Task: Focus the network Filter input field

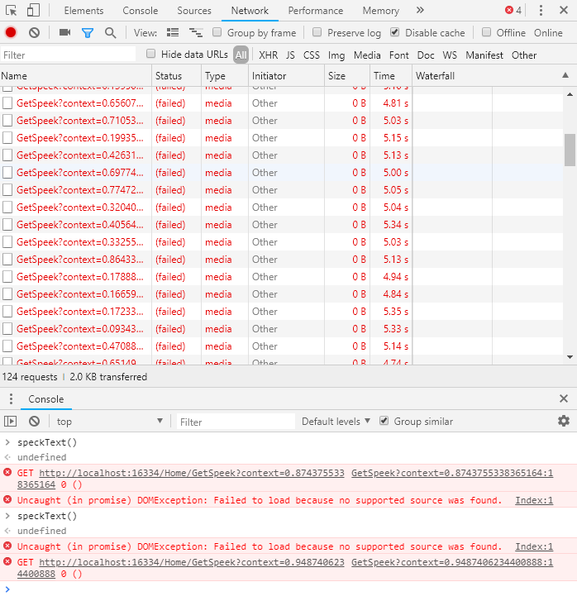Action: (x=69, y=55)
